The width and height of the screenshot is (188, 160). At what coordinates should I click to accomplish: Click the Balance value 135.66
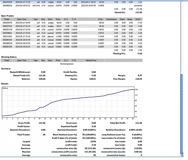(42, 79)
